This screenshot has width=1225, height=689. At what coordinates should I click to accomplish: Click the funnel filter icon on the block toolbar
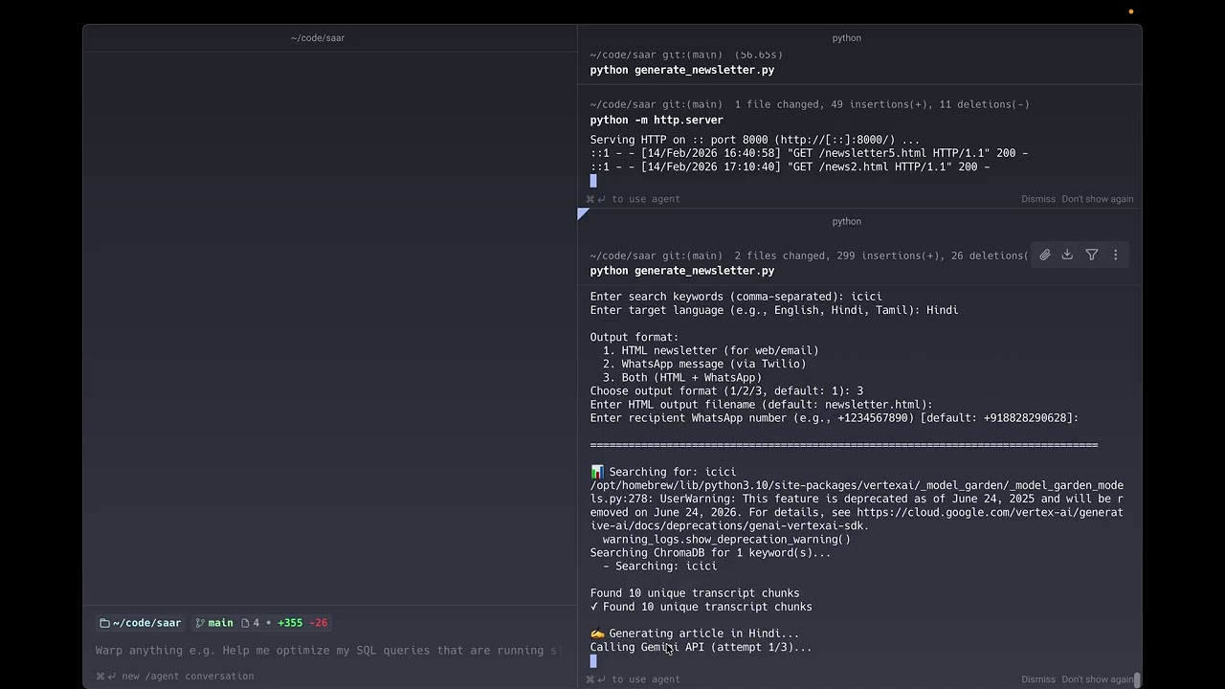coord(1092,255)
